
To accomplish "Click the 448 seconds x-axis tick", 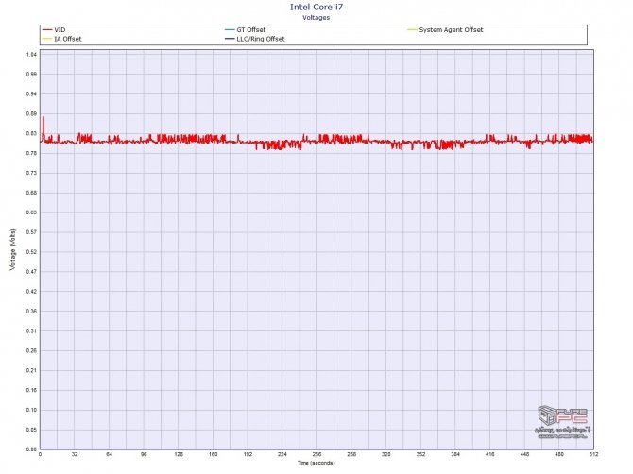I will 524,454.
